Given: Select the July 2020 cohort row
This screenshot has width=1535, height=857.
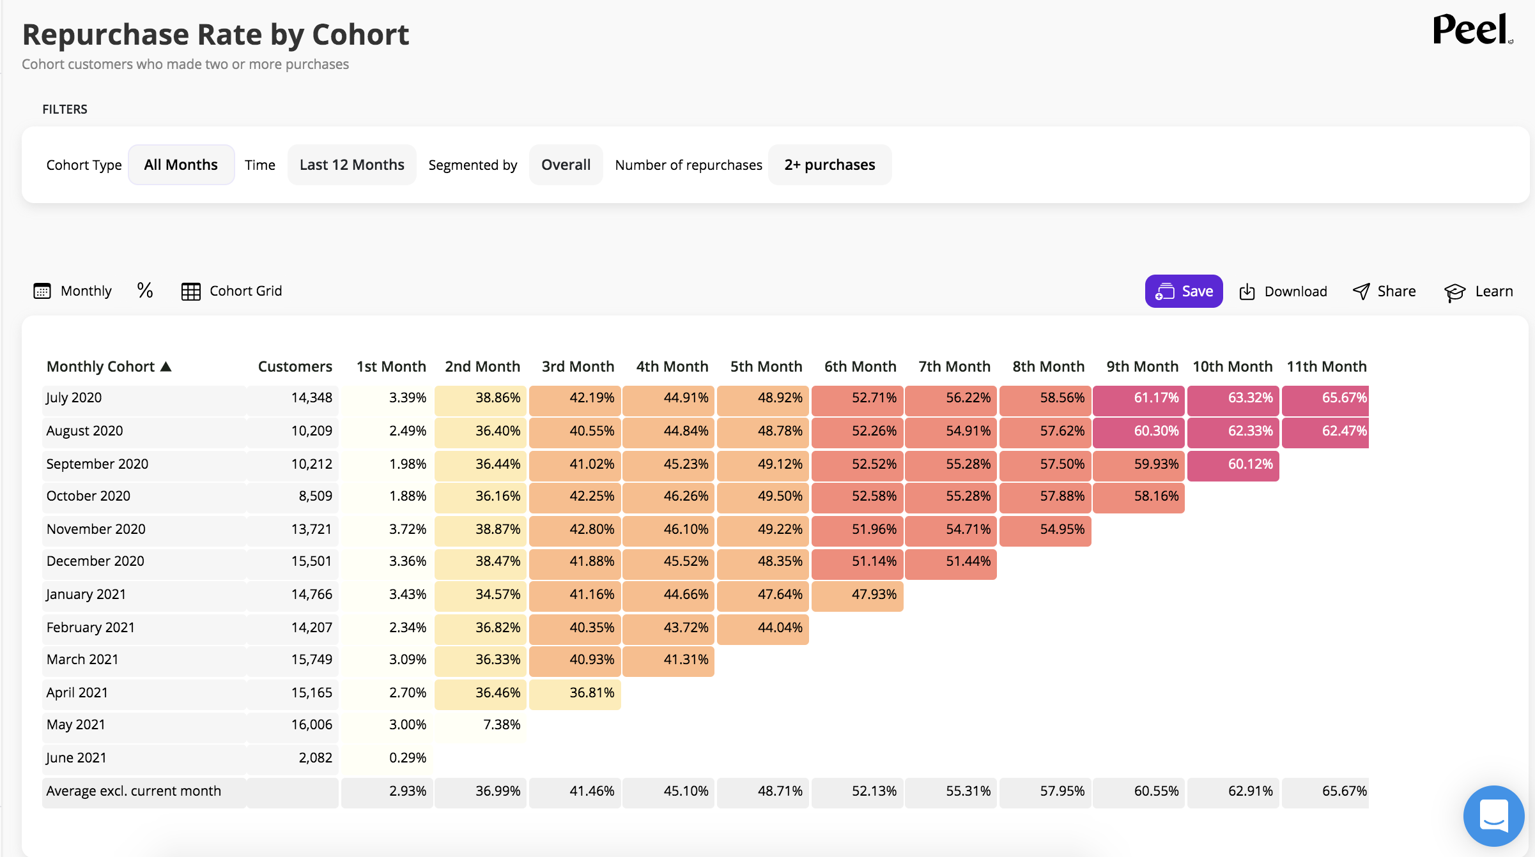Looking at the screenshot, I should 74,398.
